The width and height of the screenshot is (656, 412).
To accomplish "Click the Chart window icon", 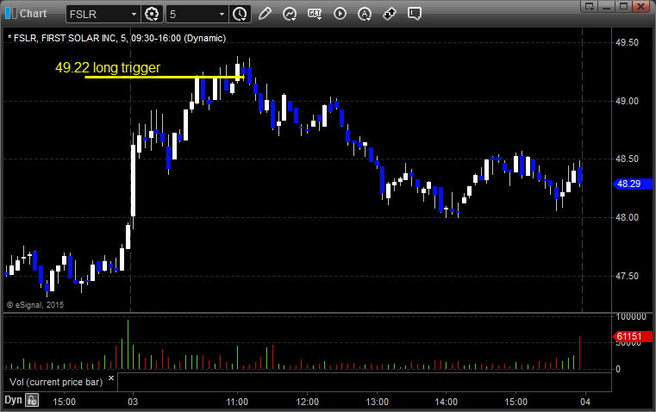I will pos(11,14).
